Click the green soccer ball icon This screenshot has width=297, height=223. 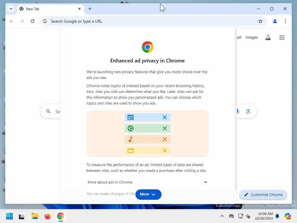pyautogui.click(x=130, y=128)
